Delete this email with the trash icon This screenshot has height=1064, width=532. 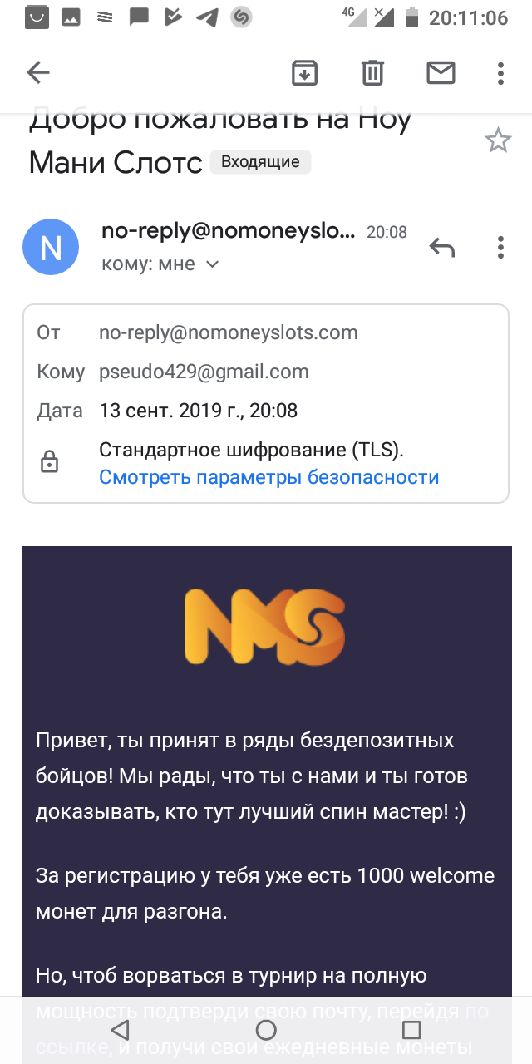coord(372,73)
